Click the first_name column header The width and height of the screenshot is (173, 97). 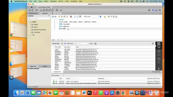pos(58,47)
